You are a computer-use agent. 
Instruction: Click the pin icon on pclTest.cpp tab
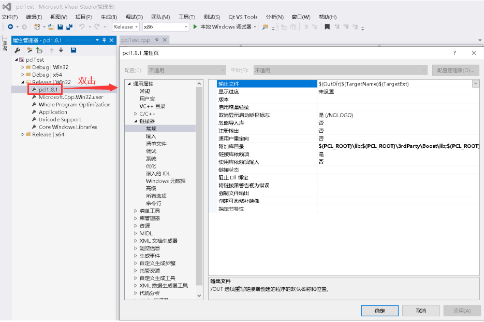coord(157,40)
